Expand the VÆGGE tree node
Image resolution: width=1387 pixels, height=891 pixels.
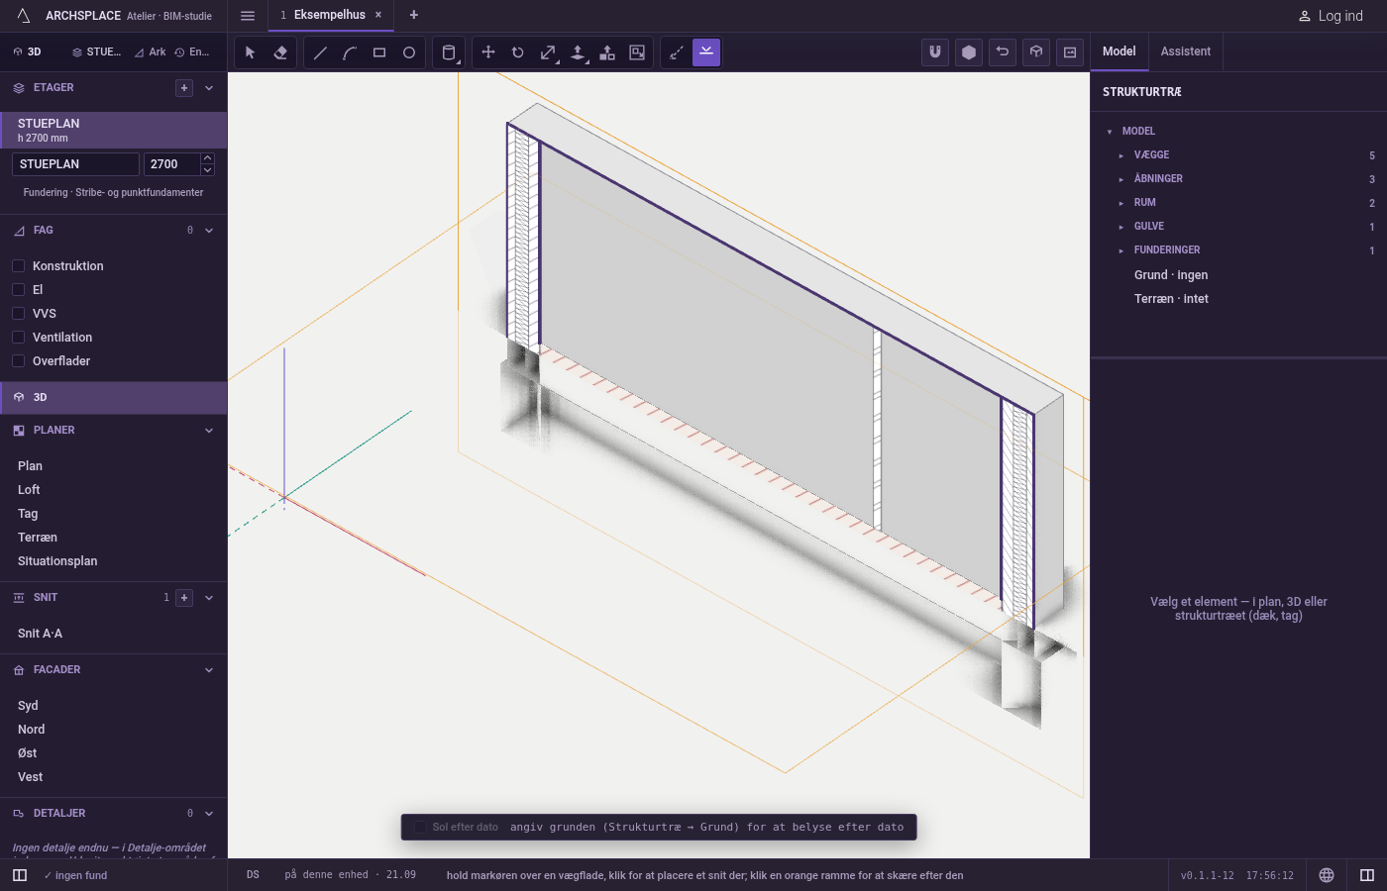[1121, 155]
